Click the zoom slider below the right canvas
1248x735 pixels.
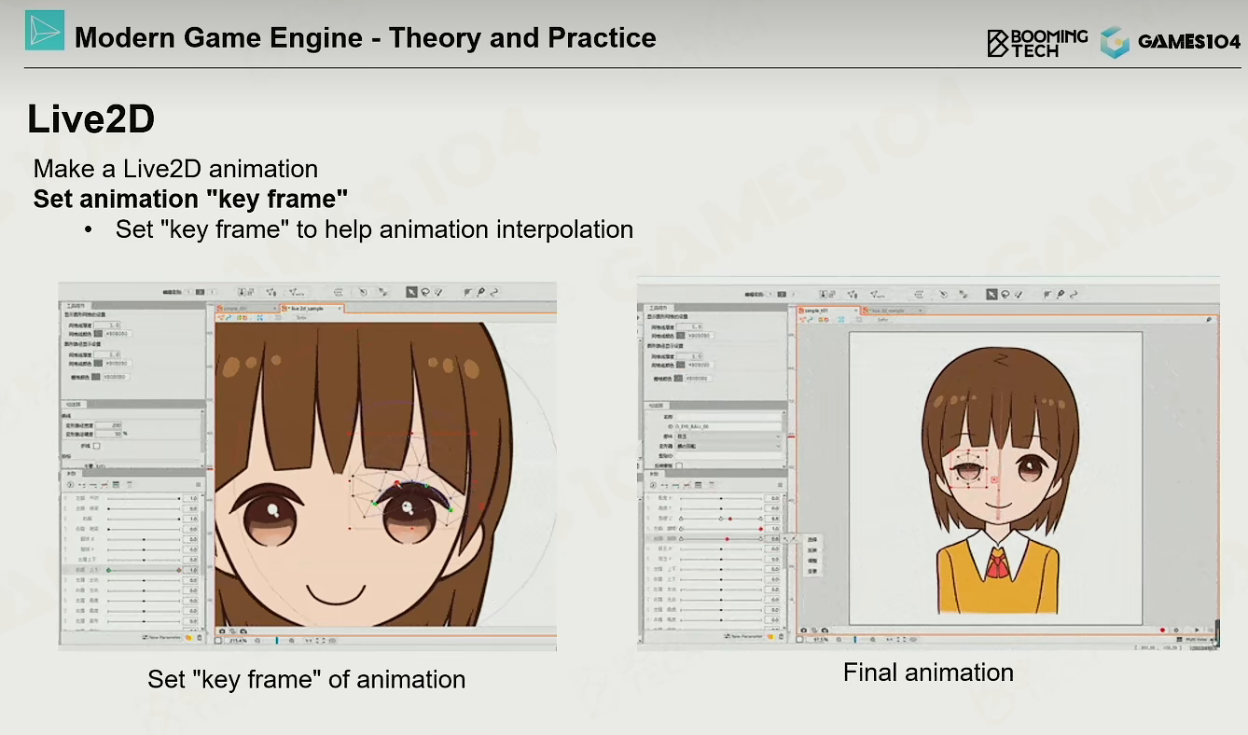click(855, 640)
